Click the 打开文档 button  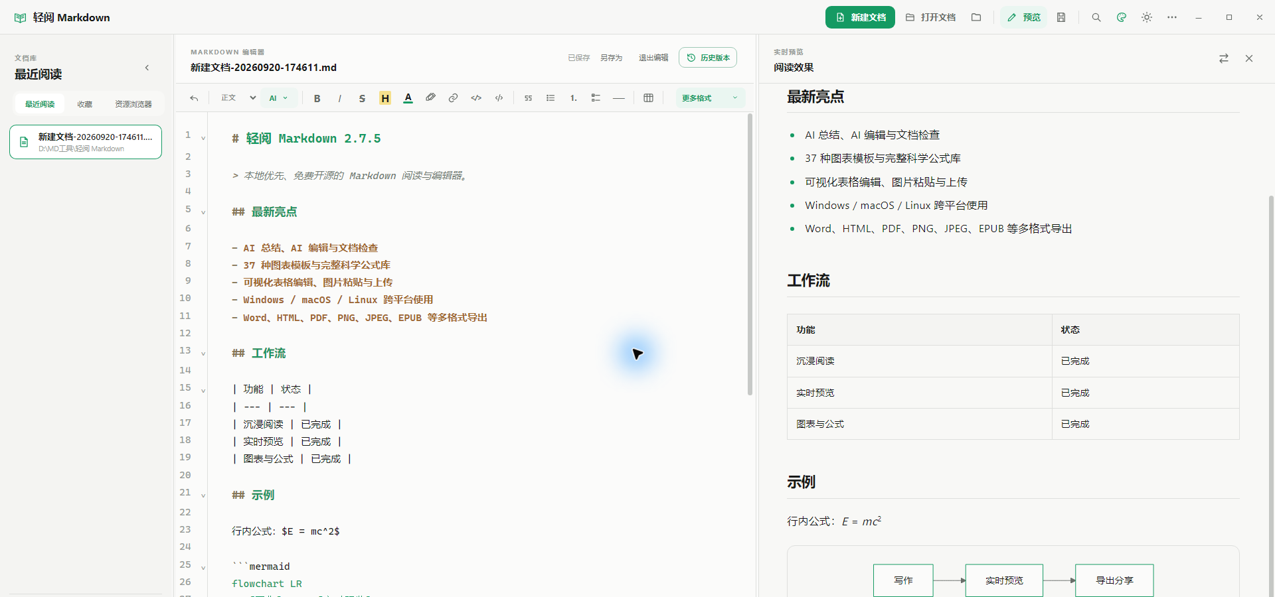(x=930, y=17)
